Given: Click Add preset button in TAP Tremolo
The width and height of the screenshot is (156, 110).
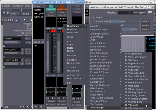Looking at the screenshot, I should 135,13.
